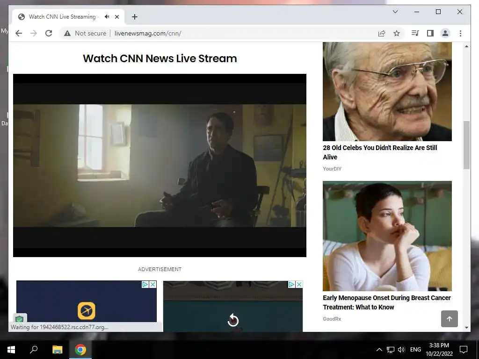Viewport: 479px width, 359px height.
Task: Open the volume tray icon
Action: coord(401,350)
